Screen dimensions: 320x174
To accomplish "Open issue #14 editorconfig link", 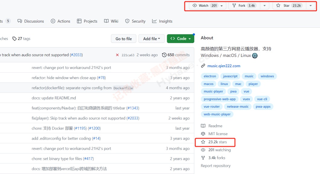I will coord(96,138).
